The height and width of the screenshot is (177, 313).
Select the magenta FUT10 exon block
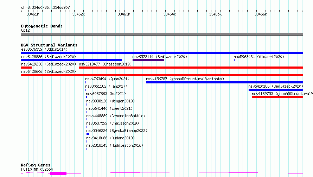(x=58, y=173)
